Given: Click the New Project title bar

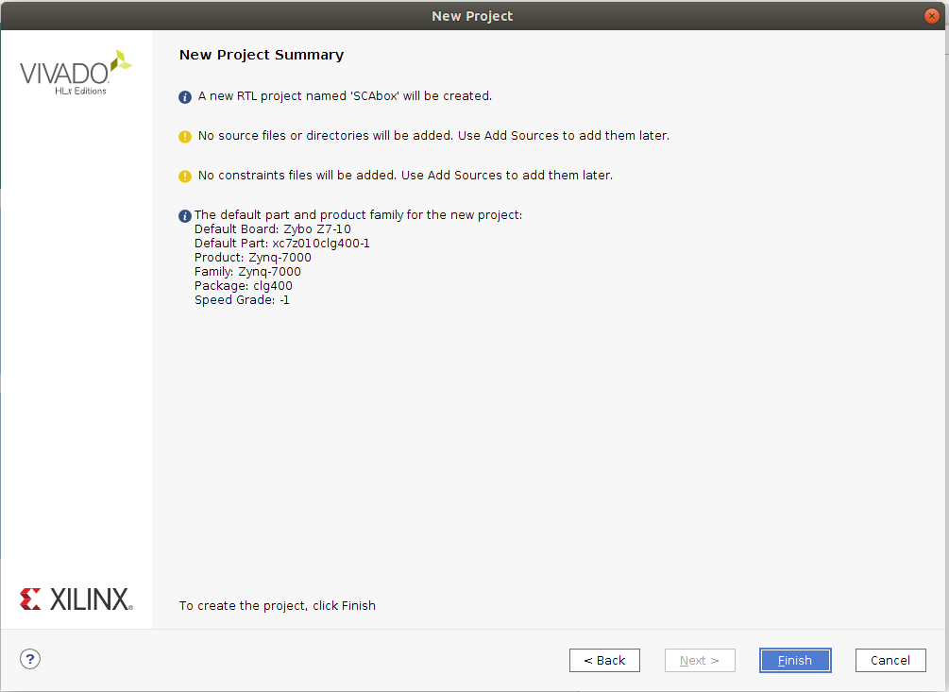Looking at the screenshot, I should pos(472,16).
